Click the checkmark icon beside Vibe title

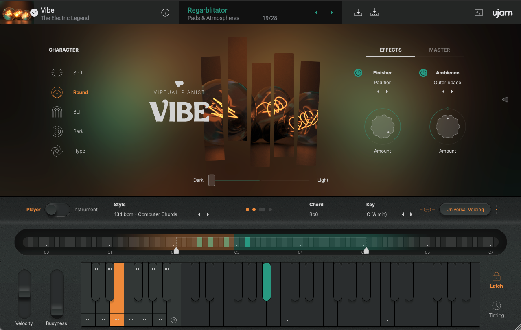34,13
